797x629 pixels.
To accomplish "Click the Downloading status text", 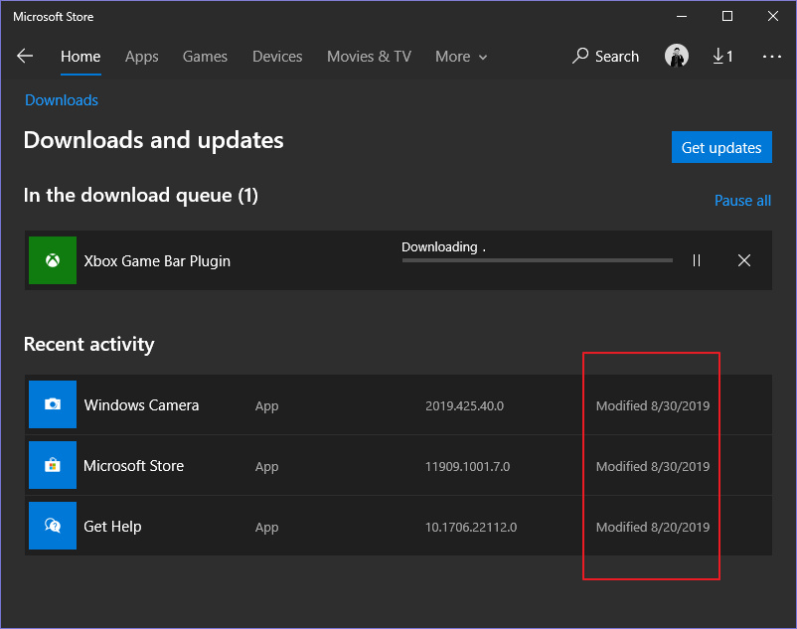I will tap(443, 246).
